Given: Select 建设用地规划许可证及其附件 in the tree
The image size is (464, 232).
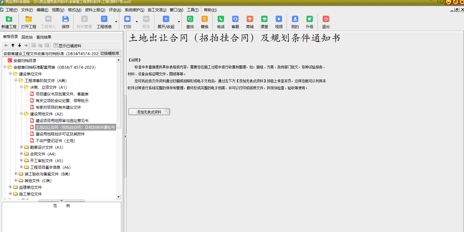Looking at the screenshot, I should [60, 134].
